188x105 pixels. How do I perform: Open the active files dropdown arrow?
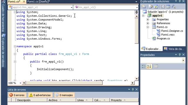tap(136, 2)
